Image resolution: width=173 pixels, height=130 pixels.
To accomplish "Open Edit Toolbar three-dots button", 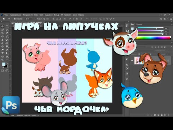I will click(x=7, y=60).
